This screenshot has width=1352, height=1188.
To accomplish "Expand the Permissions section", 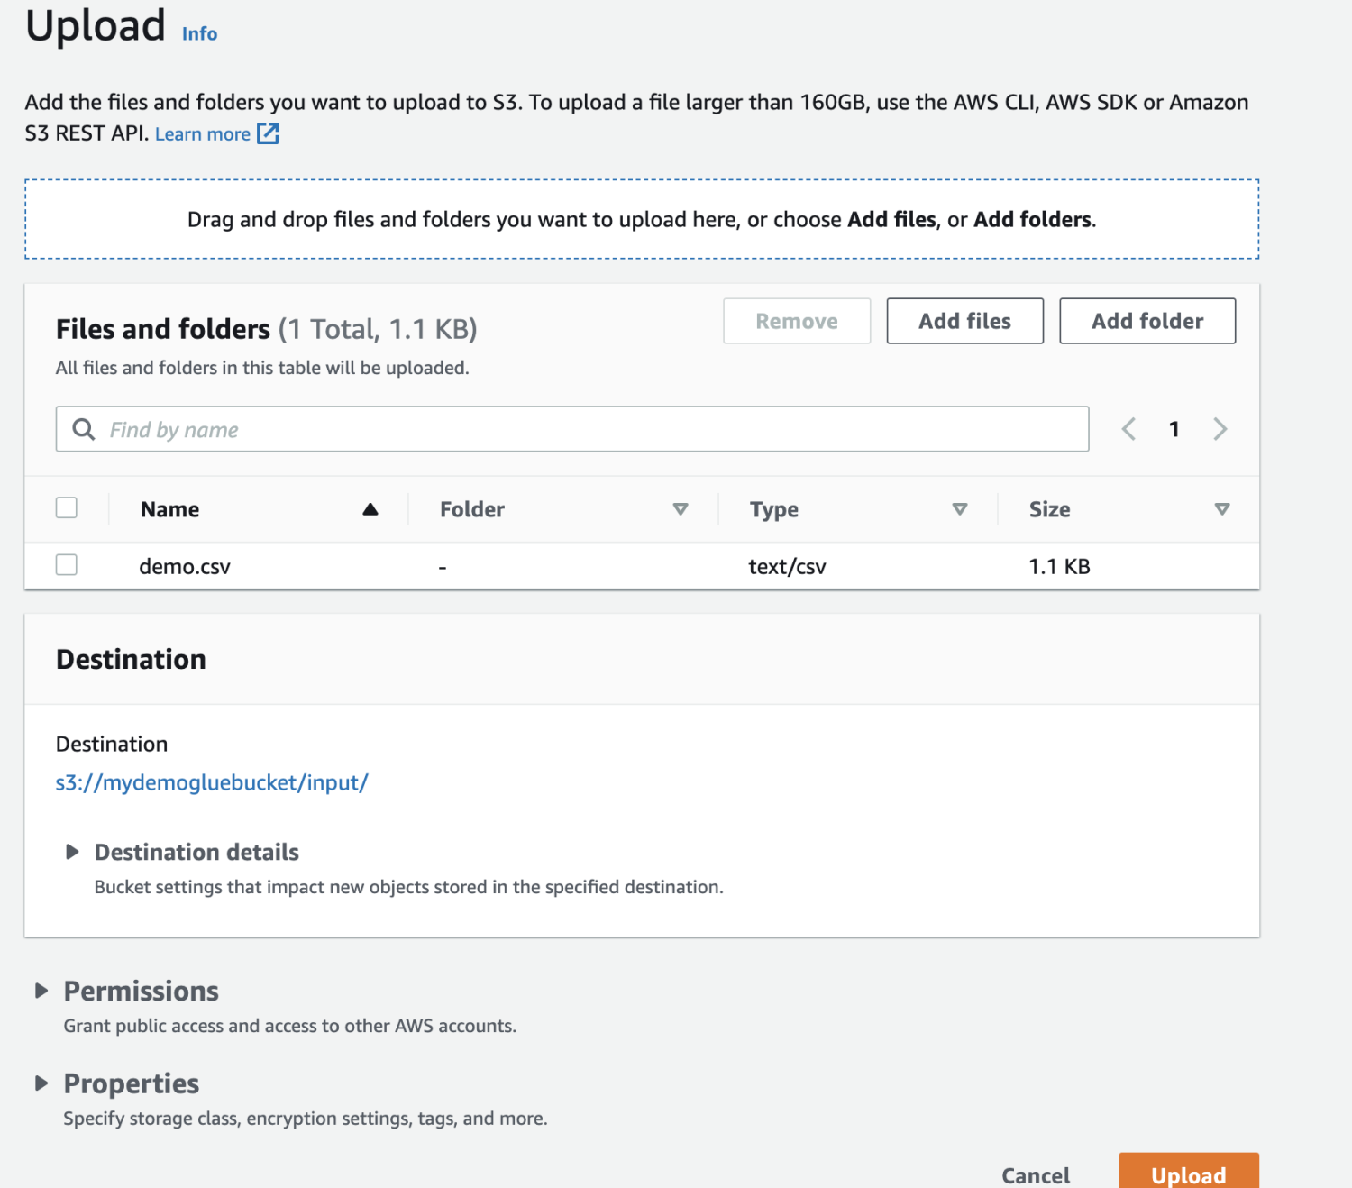I will pos(41,991).
